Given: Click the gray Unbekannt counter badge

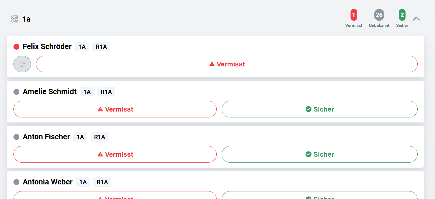Looking at the screenshot, I should pyautogui.click(x=379, y=15).
